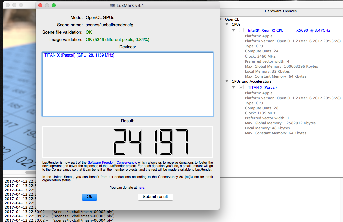Click log line for mesh-00003.ply

pyautogui.click(x=60, y=216)
